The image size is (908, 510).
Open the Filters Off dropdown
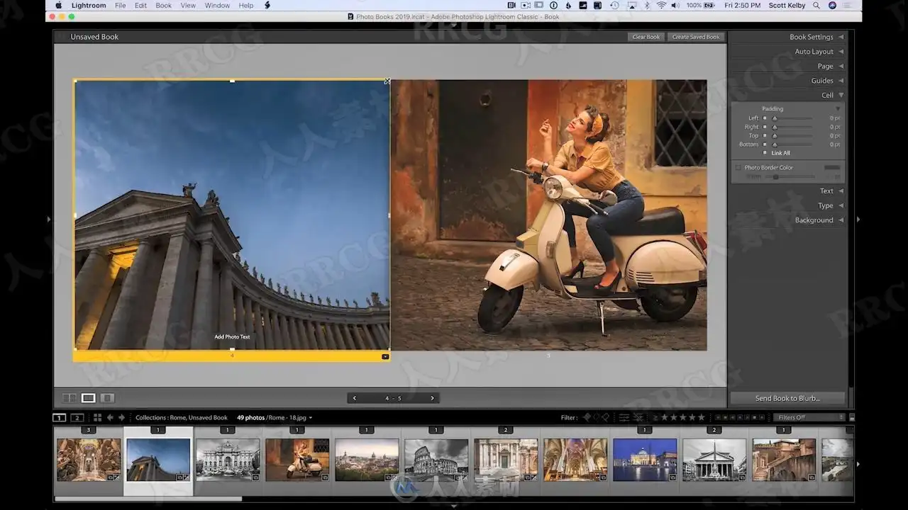point(809,418)
